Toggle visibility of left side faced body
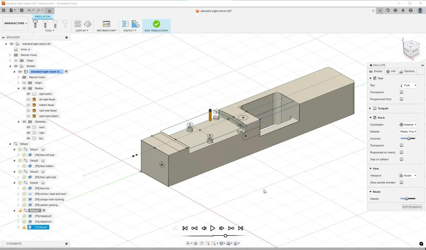Screen dimensions: 426x250 [28, 99]
